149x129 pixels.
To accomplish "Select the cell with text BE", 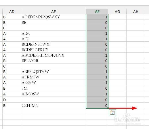I will (54, 22).
